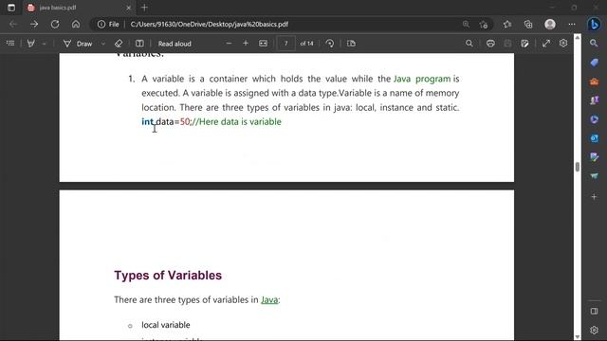
Task: Open the user profile menu
Action: tap(550, 24)
